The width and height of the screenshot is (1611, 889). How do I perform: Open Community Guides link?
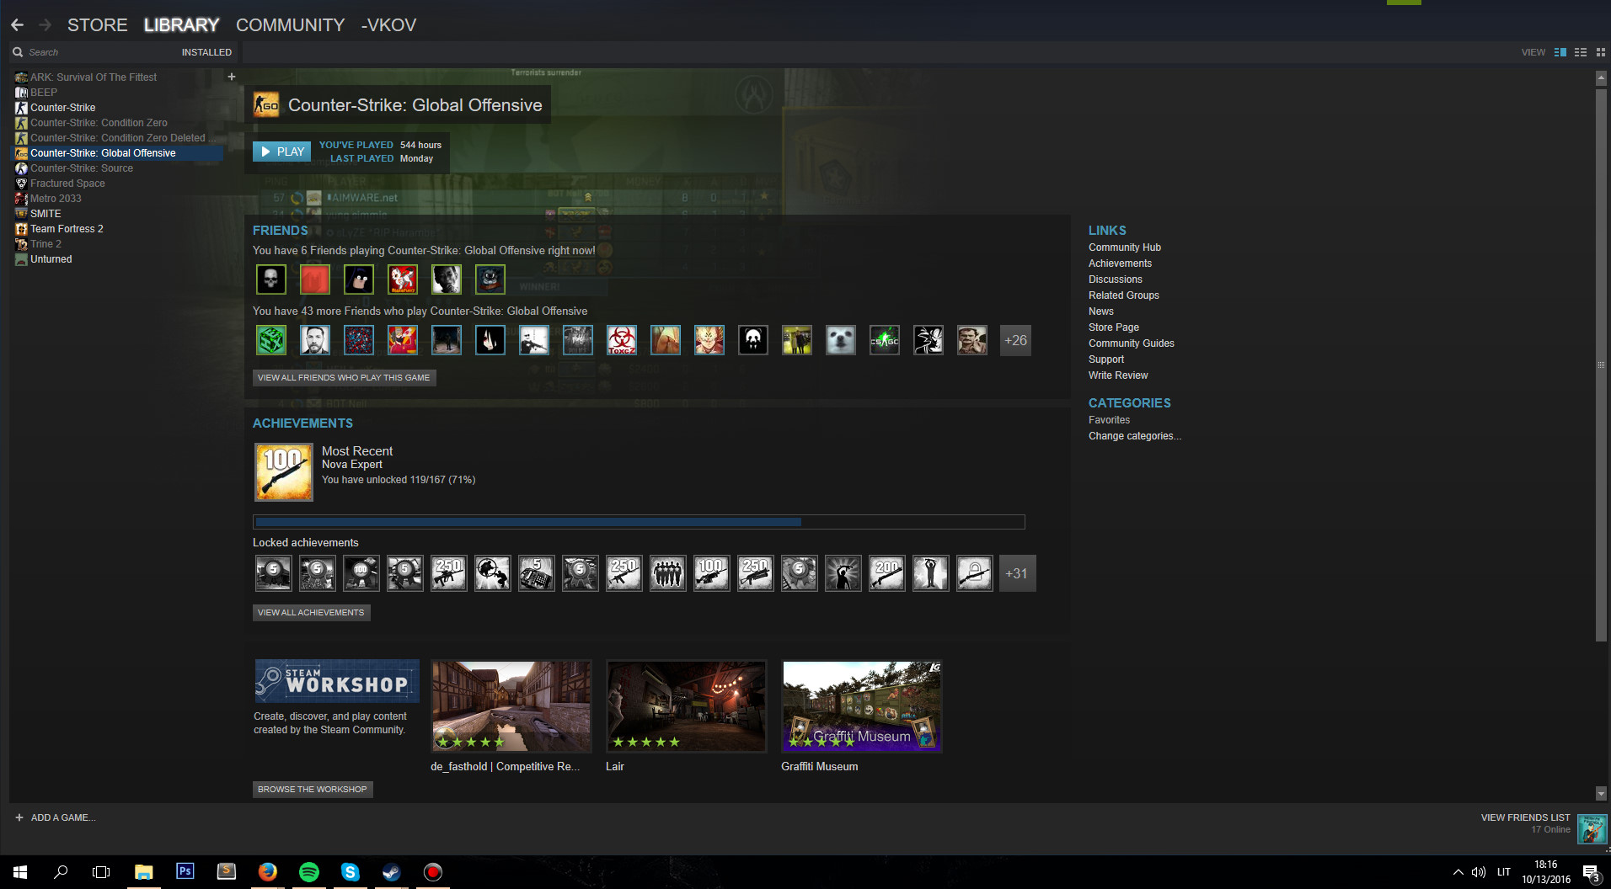1131,343
